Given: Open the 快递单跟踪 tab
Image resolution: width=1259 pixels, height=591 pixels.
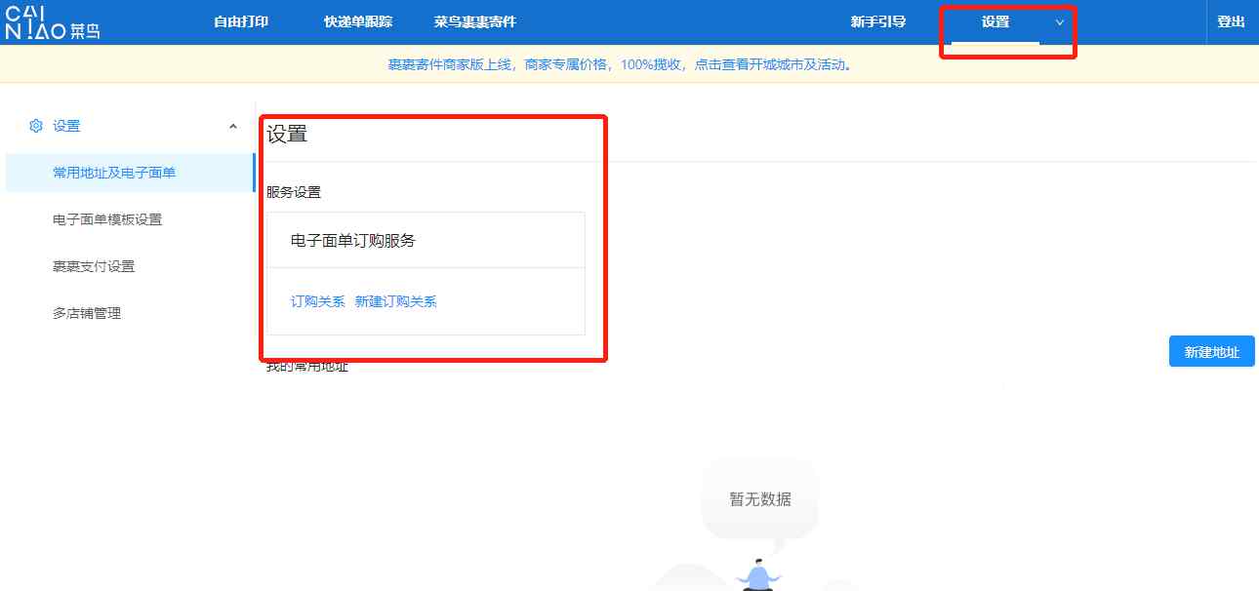Looking at the screenshot, I should pyautogui.click(x=358, y=21).
